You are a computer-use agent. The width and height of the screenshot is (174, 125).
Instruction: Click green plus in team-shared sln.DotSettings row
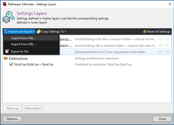click(160, 45)
